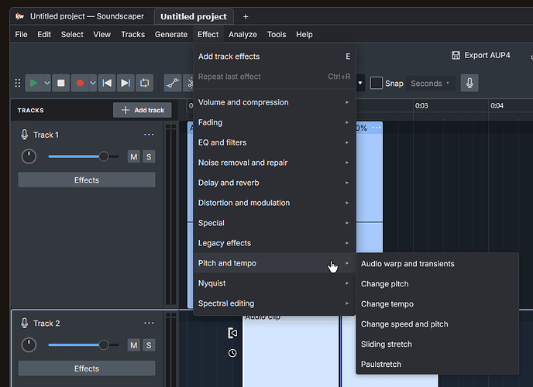Open the Select menu

point(72,34)
